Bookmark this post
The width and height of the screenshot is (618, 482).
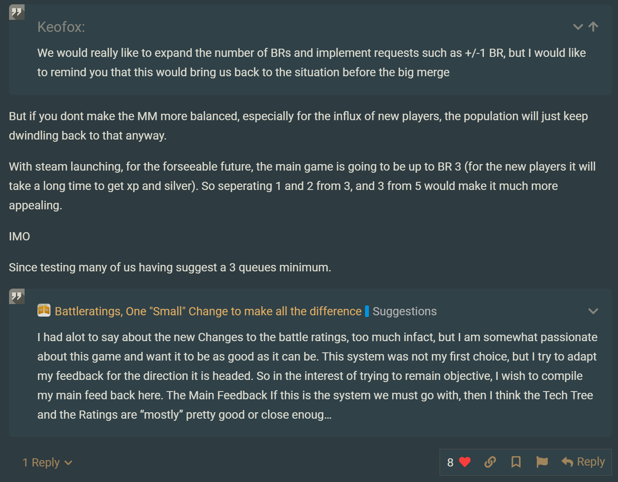516,462
